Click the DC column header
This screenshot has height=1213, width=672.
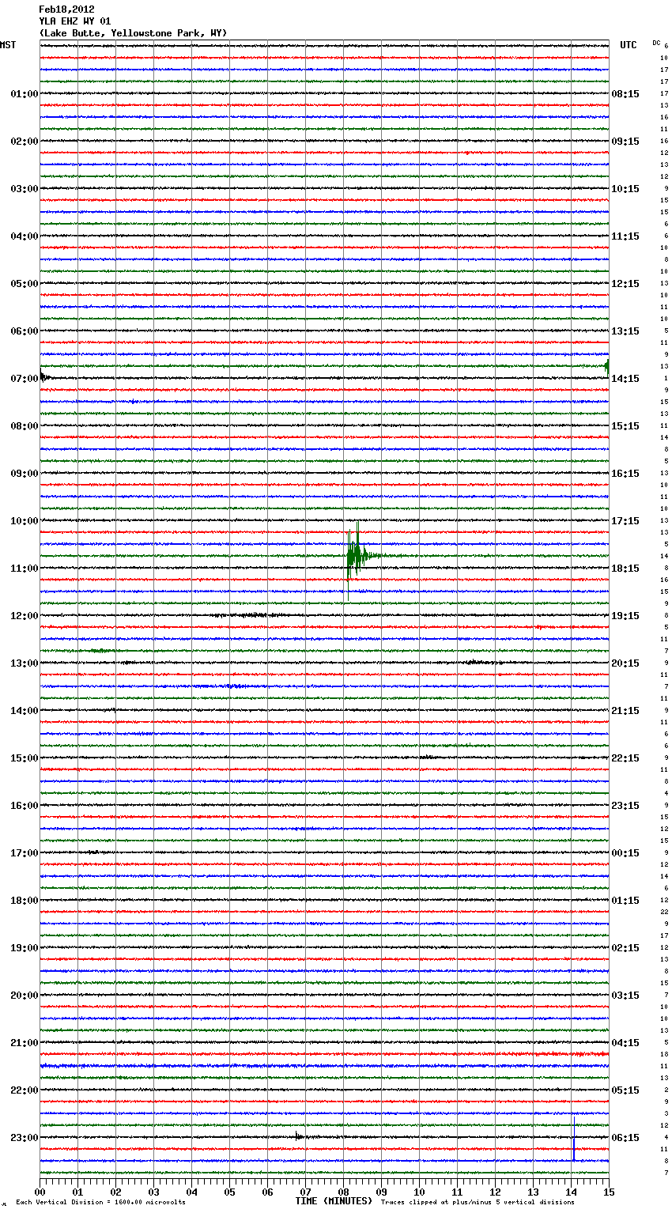point(656,43)
